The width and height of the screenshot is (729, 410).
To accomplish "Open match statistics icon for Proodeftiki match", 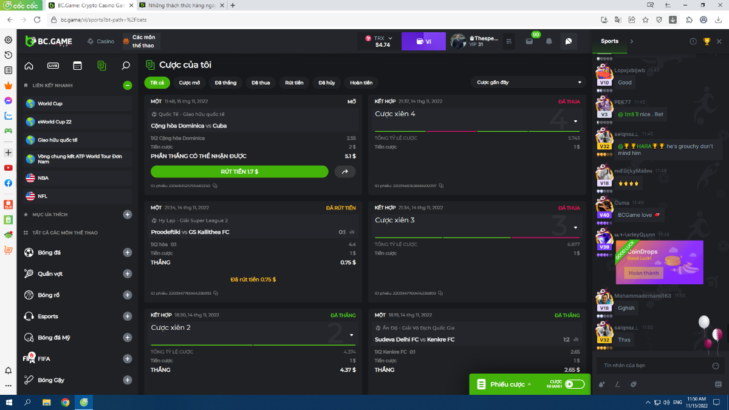I will [352, 232].
